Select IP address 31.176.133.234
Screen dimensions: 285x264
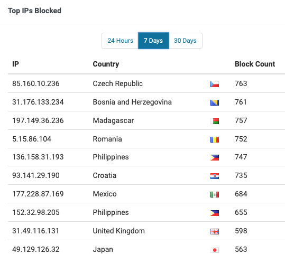point(38,102)
